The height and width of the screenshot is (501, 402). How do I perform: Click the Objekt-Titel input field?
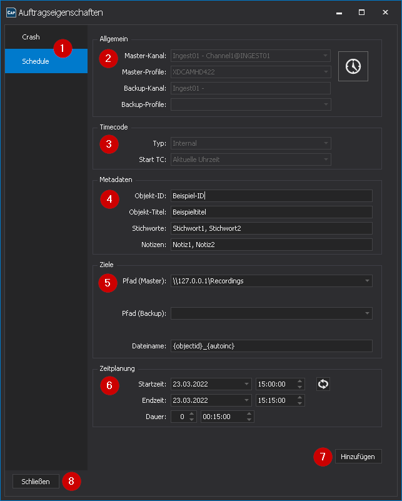(x=271, y=212)
